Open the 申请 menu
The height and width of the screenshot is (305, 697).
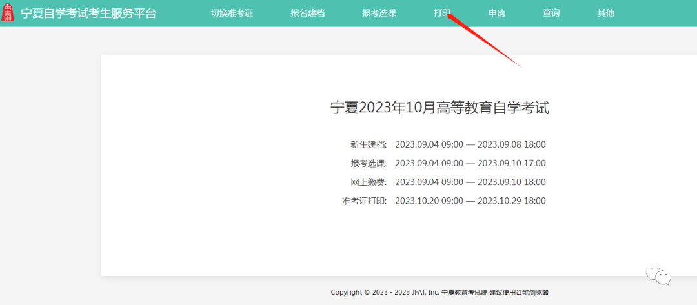[x=496, y=14]
